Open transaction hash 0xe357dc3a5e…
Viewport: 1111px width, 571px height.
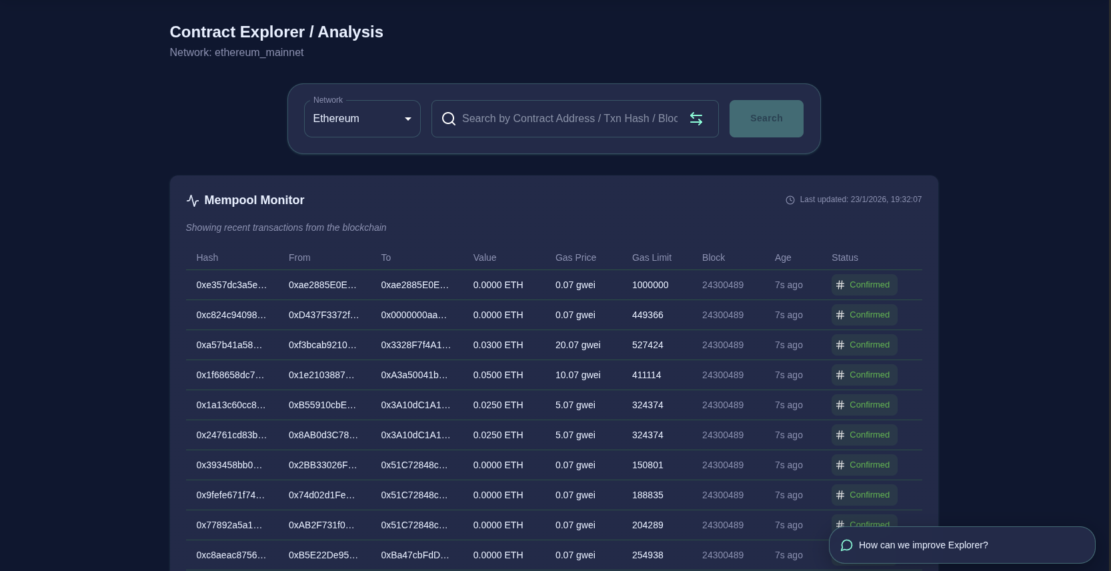pyautogui.click(x=231, y=285)
